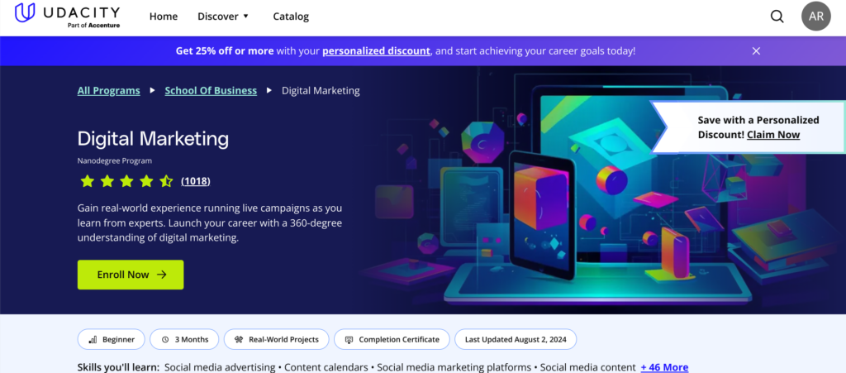Click the Real-World Projects badge

point(277,339)
